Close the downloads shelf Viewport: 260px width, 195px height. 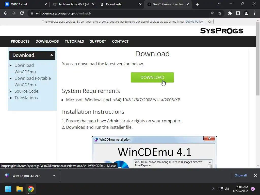coord(255,175)
